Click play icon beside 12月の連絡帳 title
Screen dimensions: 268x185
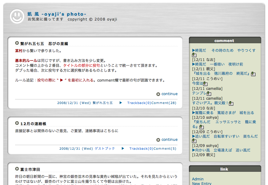pos(17,123)
